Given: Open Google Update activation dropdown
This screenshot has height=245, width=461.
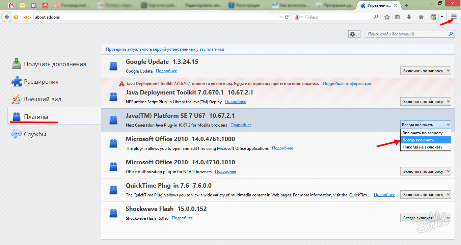Looking at the screenshot, I should (x=426, y=71).
